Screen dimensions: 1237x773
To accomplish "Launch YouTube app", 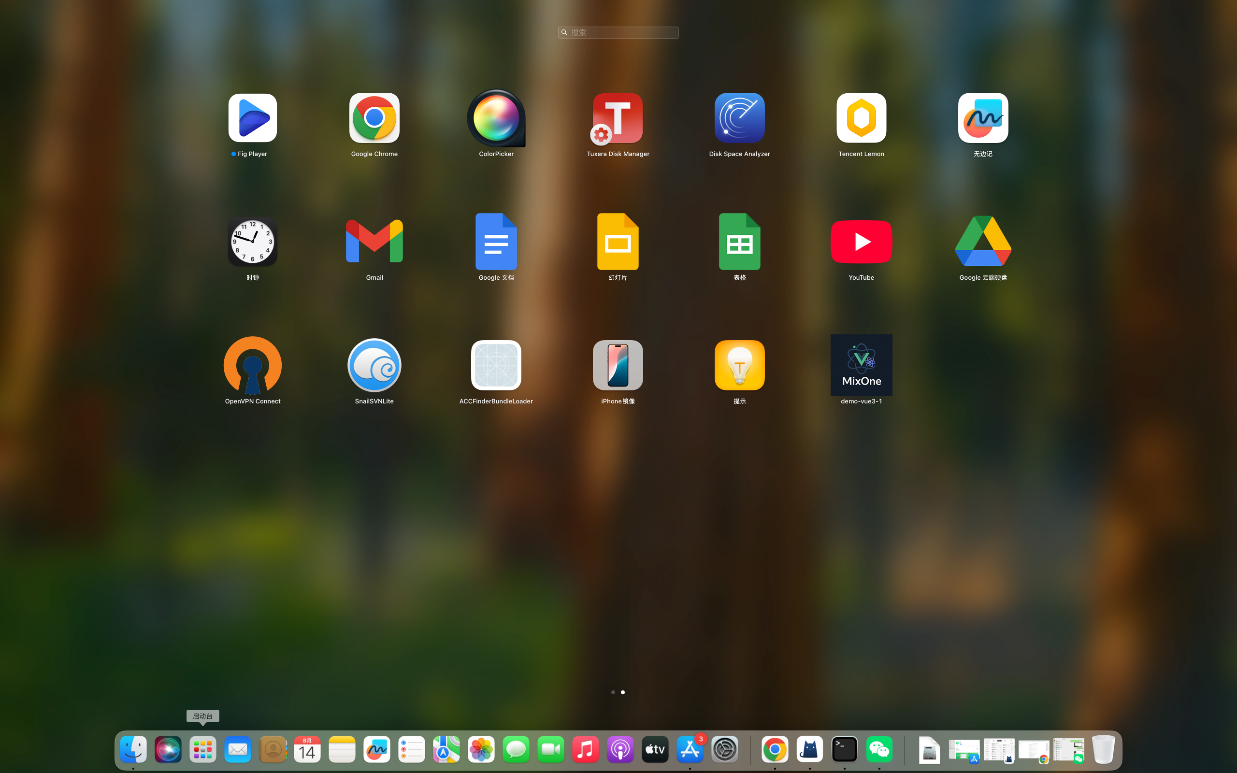I will 861,242.
